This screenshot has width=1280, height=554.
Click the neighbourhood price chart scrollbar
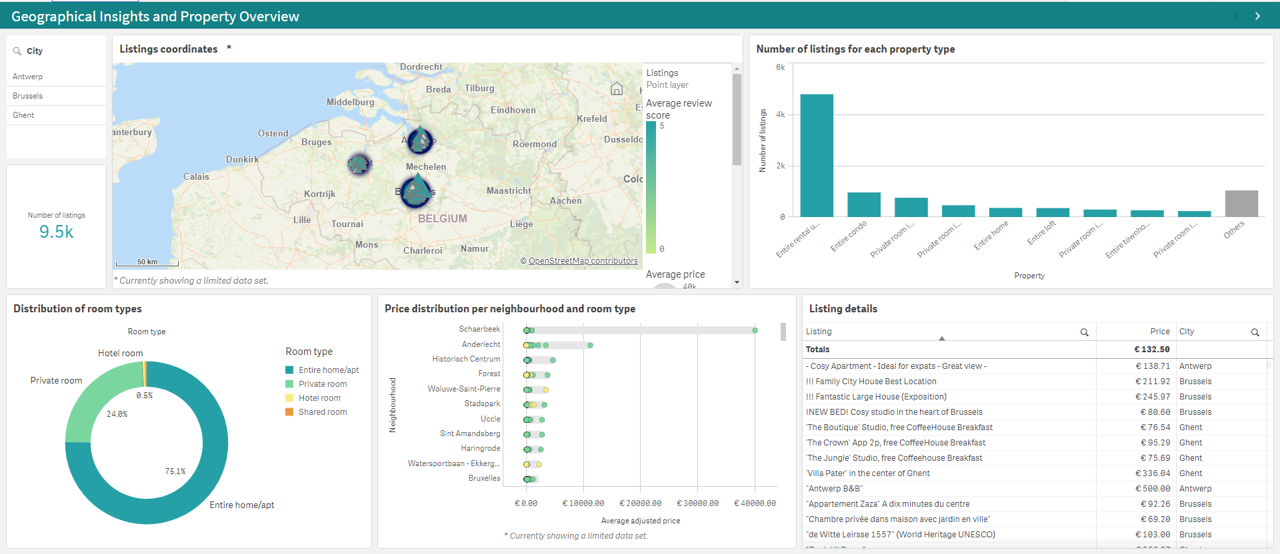[x=783, y=332]
